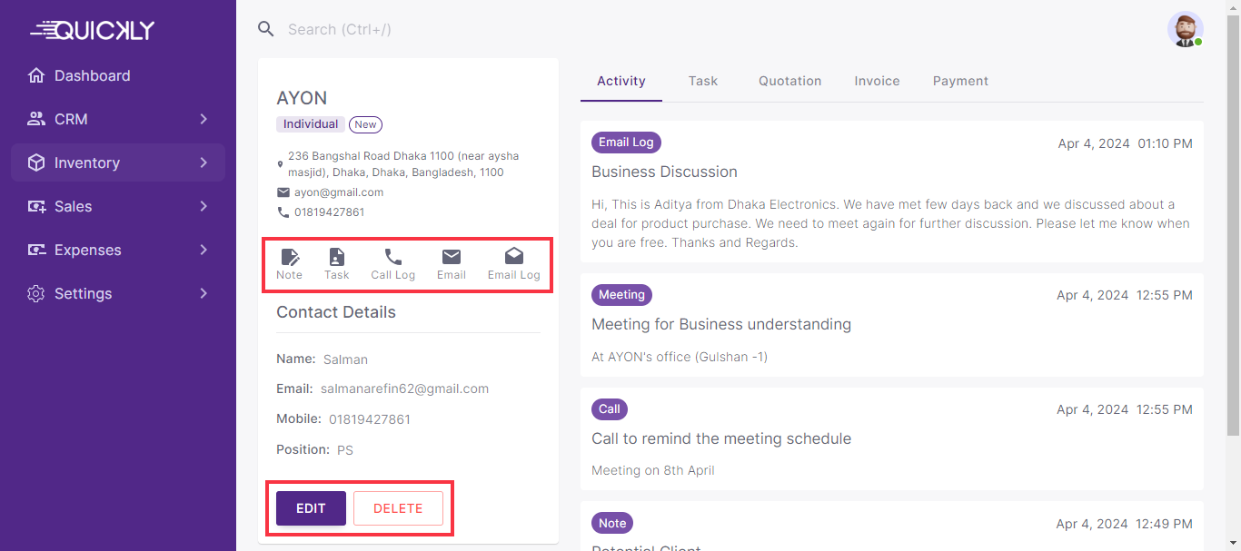Expand the CRM sidebar menu
The height and width of the screenshot is (551, 1241).
pos(118,119)
